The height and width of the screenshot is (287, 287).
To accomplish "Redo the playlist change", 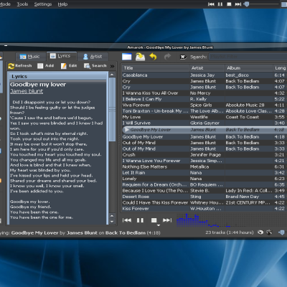I will 167,57.
